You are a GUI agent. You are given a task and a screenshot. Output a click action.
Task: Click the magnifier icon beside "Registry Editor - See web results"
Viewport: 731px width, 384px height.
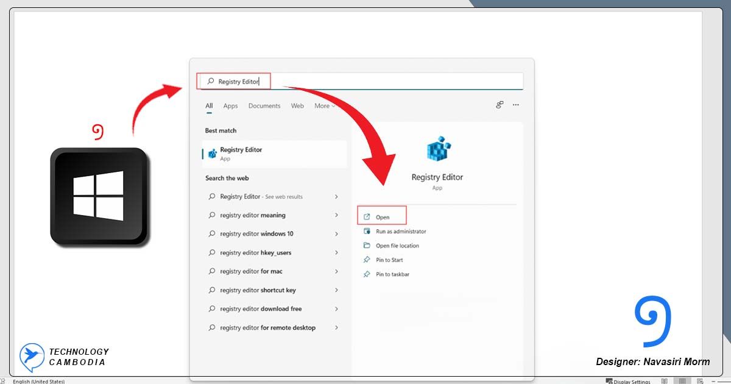pos(212,196)
